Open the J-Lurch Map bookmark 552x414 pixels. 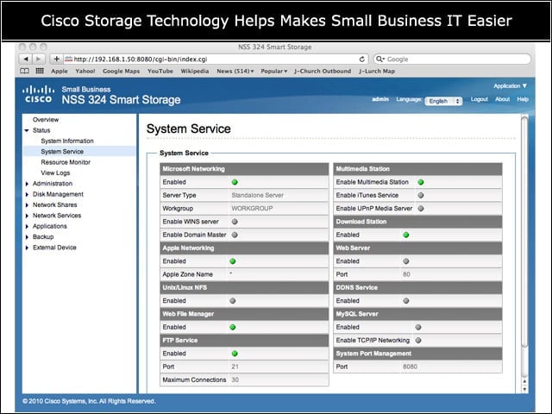pyautogui.click(x=377, y=71)
